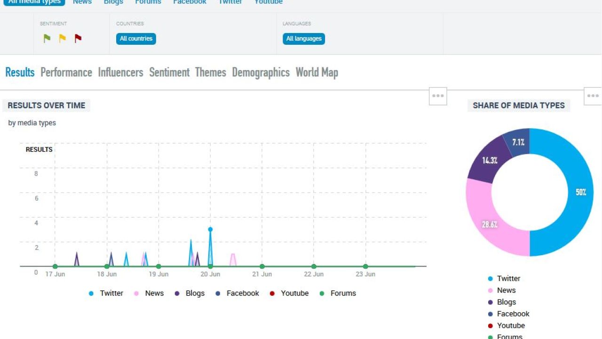This screenshot has height=339, width=602.
Task: Toggle Facebook series in chart legend
Action: click(238, 293)
